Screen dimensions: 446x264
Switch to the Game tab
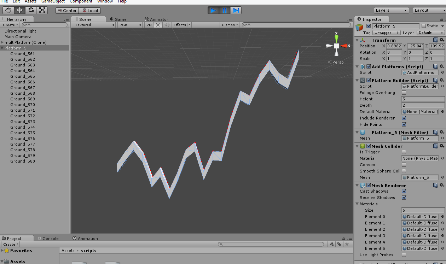[x=118, y=19]
